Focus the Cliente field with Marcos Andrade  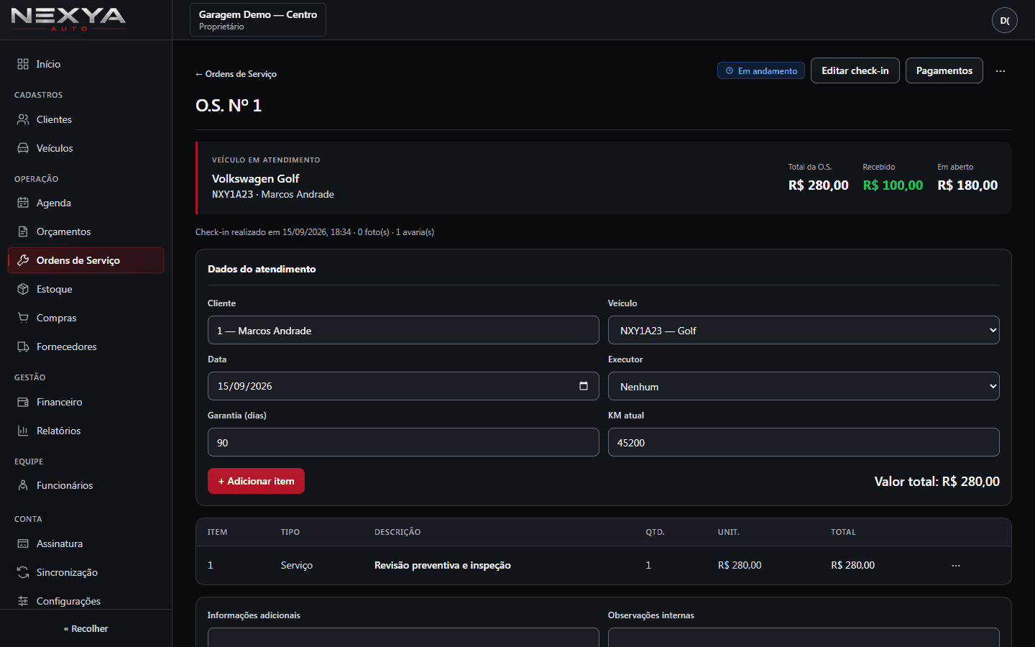click(403, 330)
